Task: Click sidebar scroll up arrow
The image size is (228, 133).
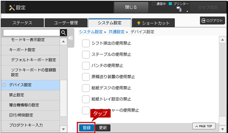Action: tap(63, 42)
